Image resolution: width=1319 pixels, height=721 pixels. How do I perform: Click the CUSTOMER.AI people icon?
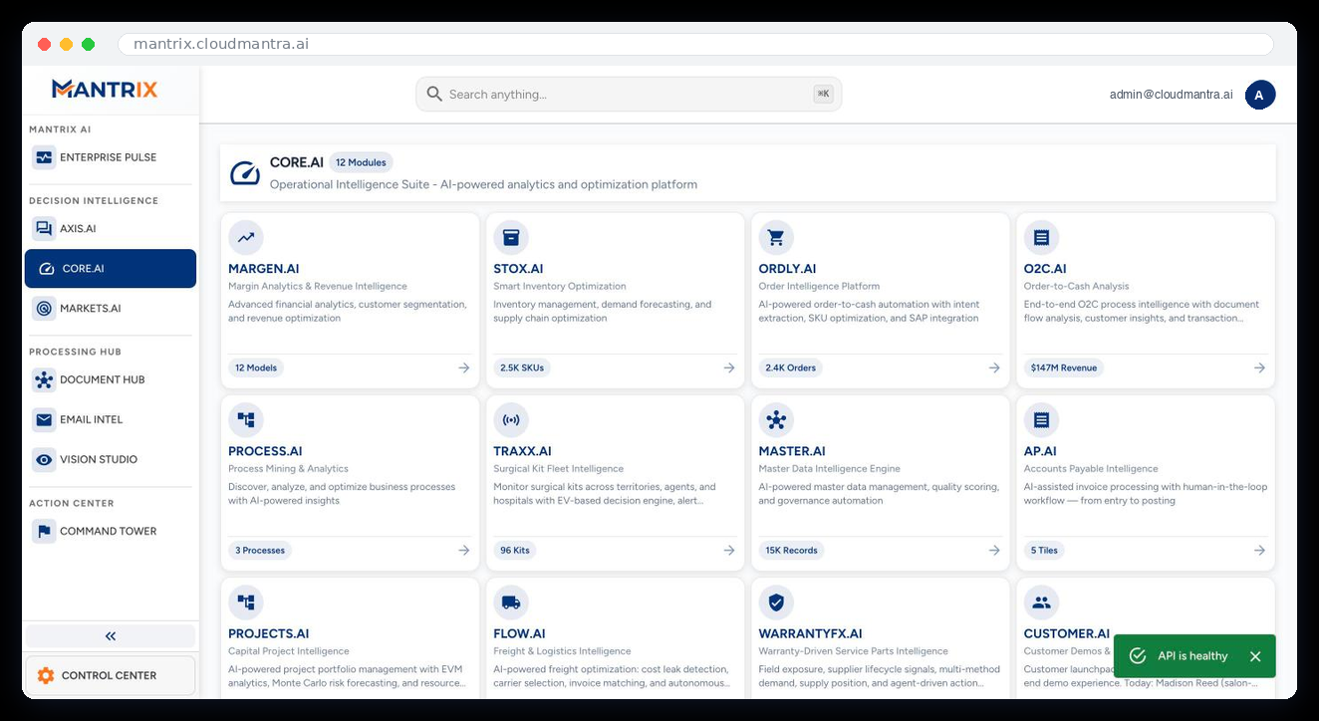[1042, 602]
